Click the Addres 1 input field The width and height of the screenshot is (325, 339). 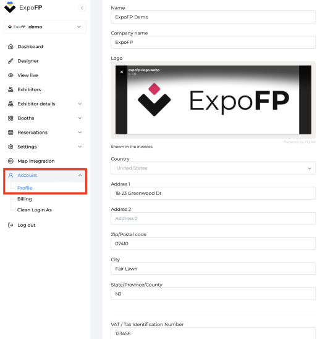coord(213,193)
